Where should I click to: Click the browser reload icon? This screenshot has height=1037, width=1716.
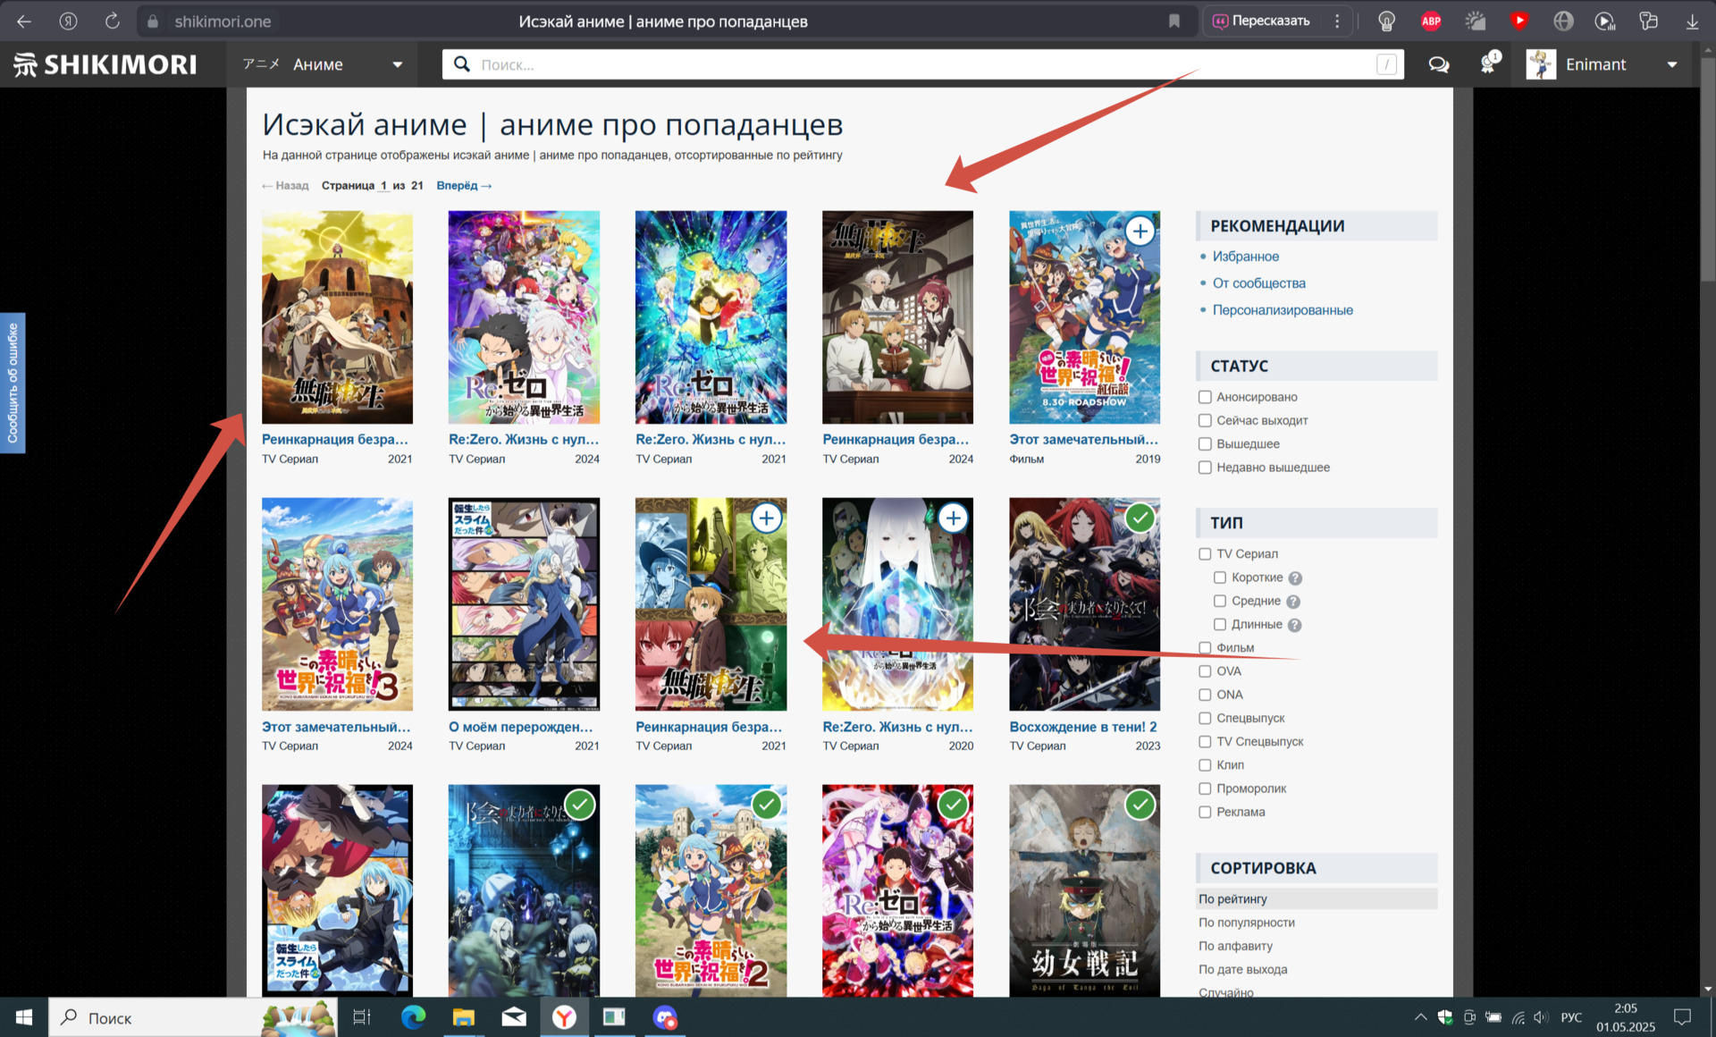coord(112,21)
